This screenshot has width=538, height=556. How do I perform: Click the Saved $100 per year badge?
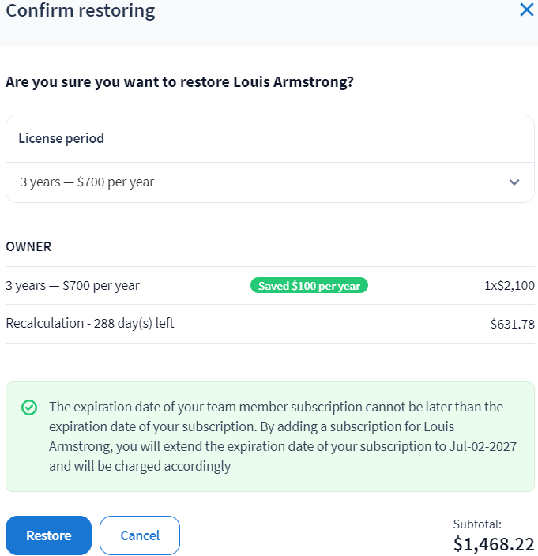(x=310, y=286)
